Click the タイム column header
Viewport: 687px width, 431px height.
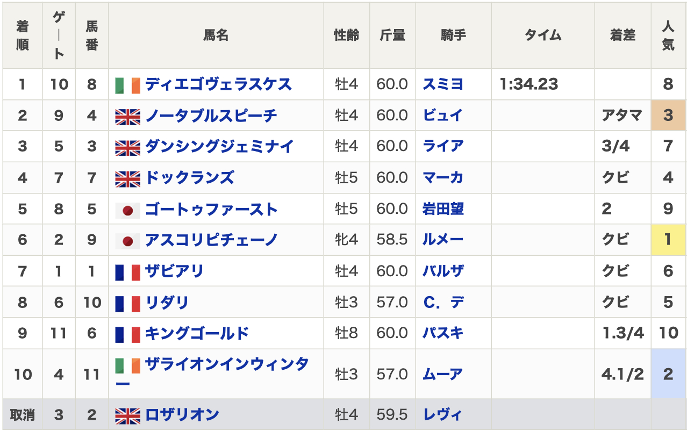coord(543,35)
